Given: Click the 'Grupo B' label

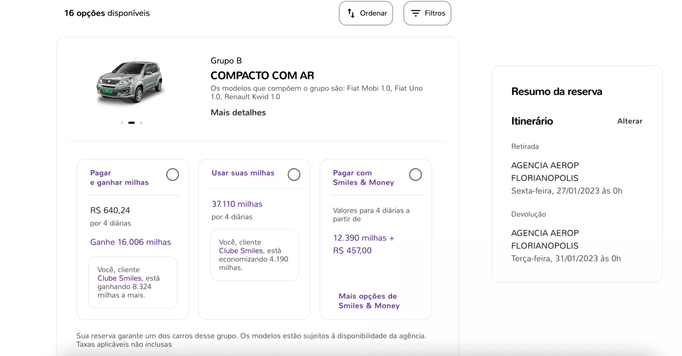Looking at the screenshot, I should 226,61.
